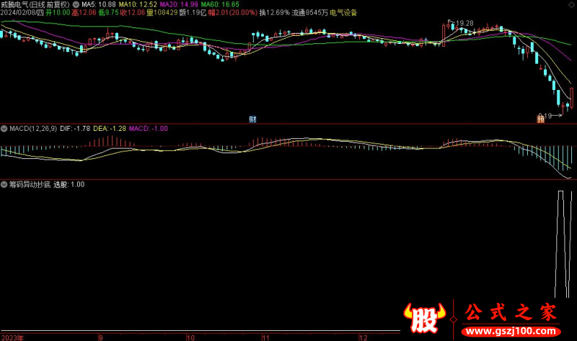Open the main chart settings circle icon
Screen dimensions: 577x341
tap(77, 4)
